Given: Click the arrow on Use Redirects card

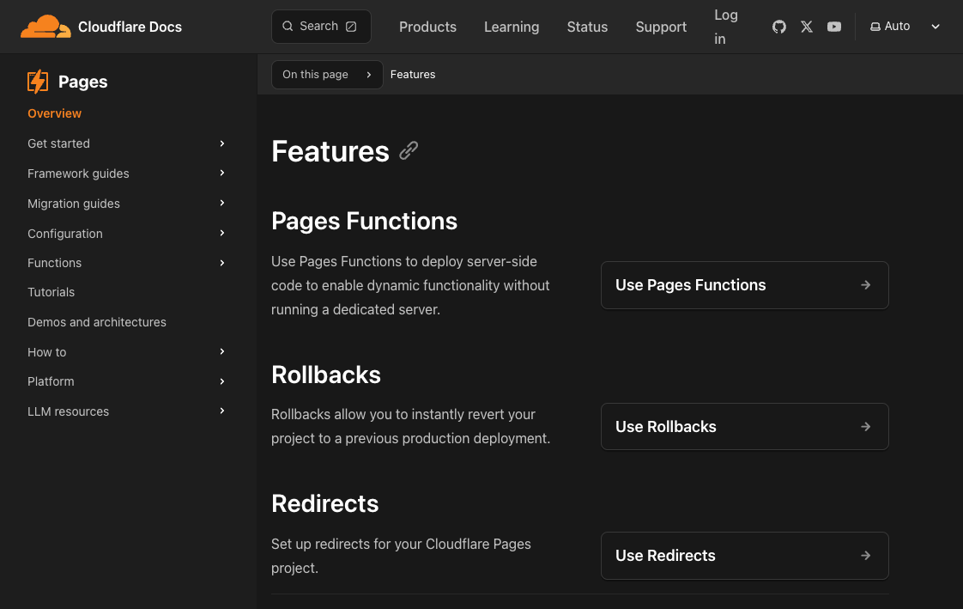Looking at the screenshot, I should point(865,556).
